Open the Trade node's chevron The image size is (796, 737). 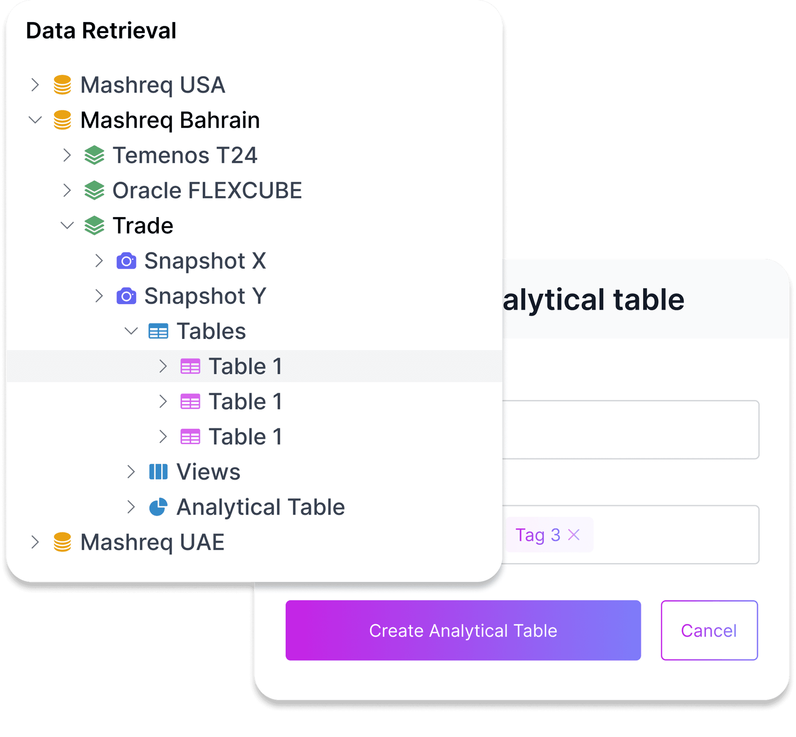point(67,225)
